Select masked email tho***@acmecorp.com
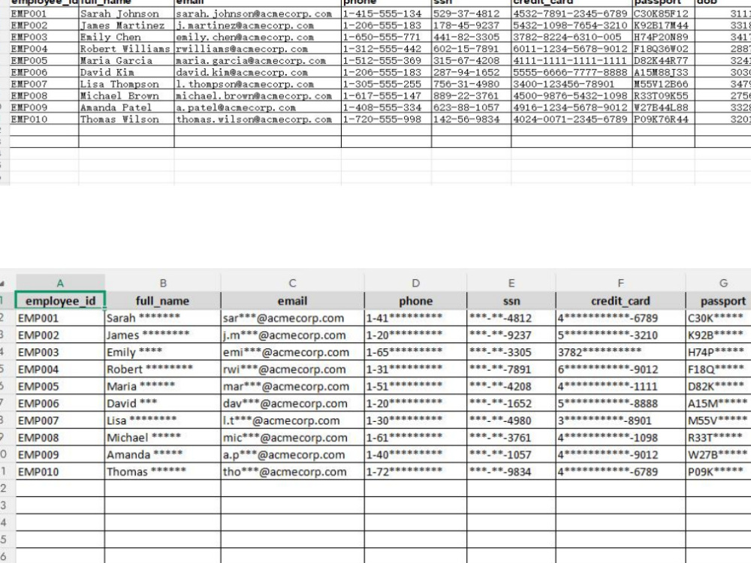This screenshot has width=751, height=563. (292, 471)
